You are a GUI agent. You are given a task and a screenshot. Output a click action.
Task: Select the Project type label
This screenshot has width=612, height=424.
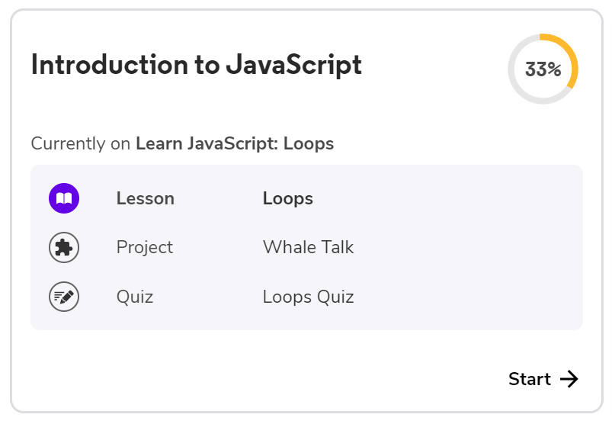click(x=145, y=248)
